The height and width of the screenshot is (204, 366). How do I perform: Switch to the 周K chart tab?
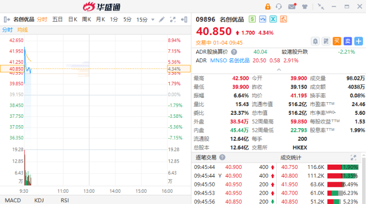point(86,19)
